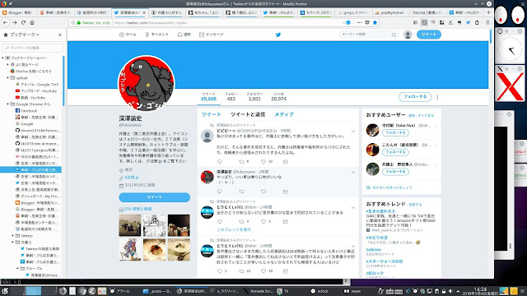Viewport: 527px width, 296px height.
Task: Open dropdown arrow on ビビビーッ tweet
Action: (x=353, y=132)
